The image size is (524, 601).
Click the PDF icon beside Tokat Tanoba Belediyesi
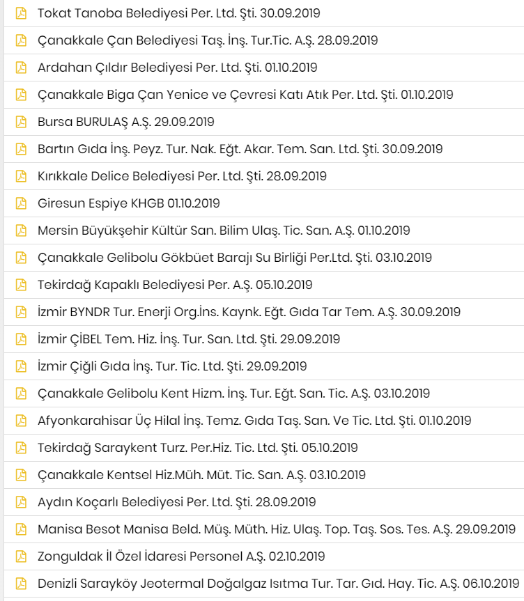click(21, 13)
